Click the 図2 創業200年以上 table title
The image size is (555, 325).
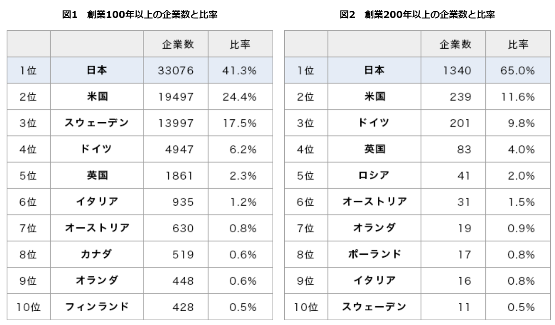(x=418, y=15)
